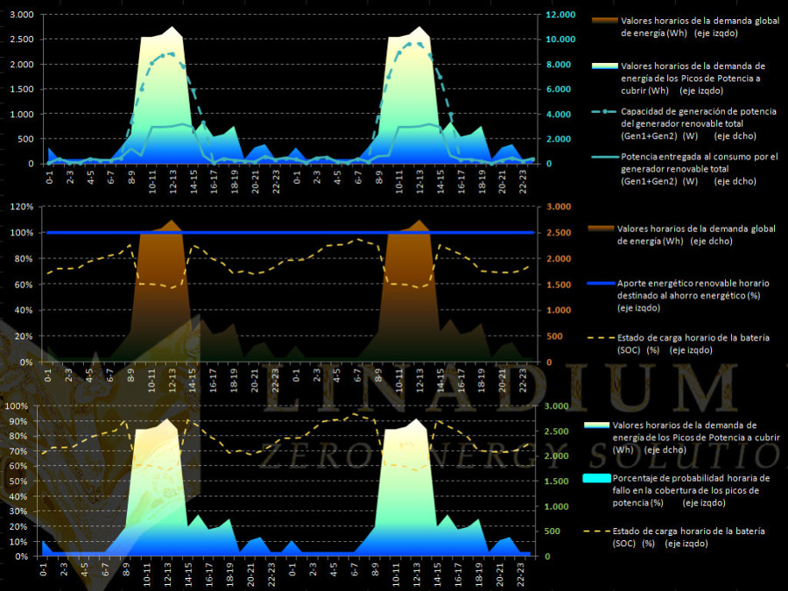Select the 3.000 left axis label on top chart
The height and width of the screenshot is (591, 788).
19,15
